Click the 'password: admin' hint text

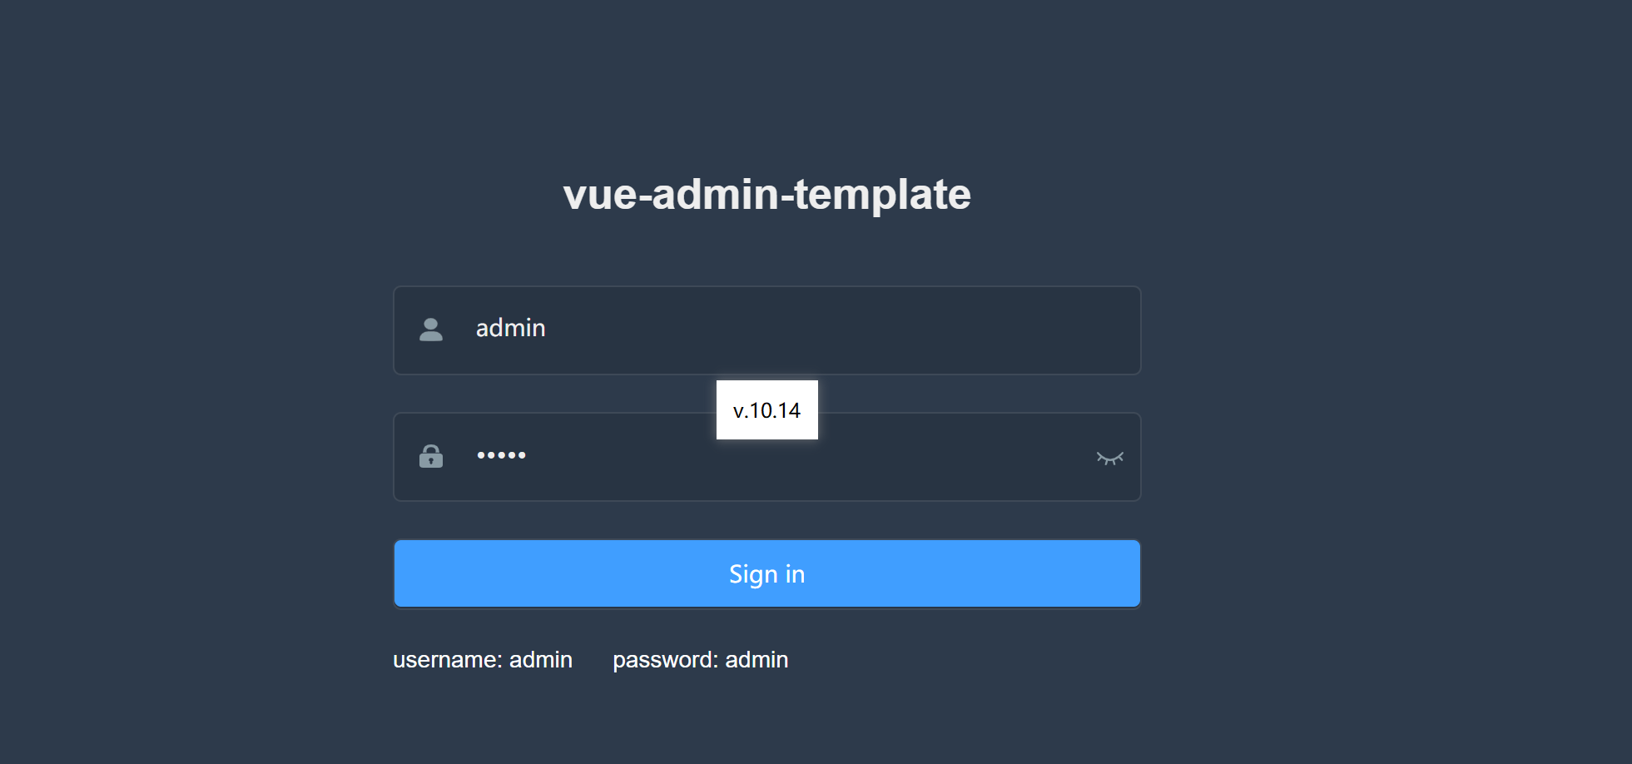click(701, 659)
